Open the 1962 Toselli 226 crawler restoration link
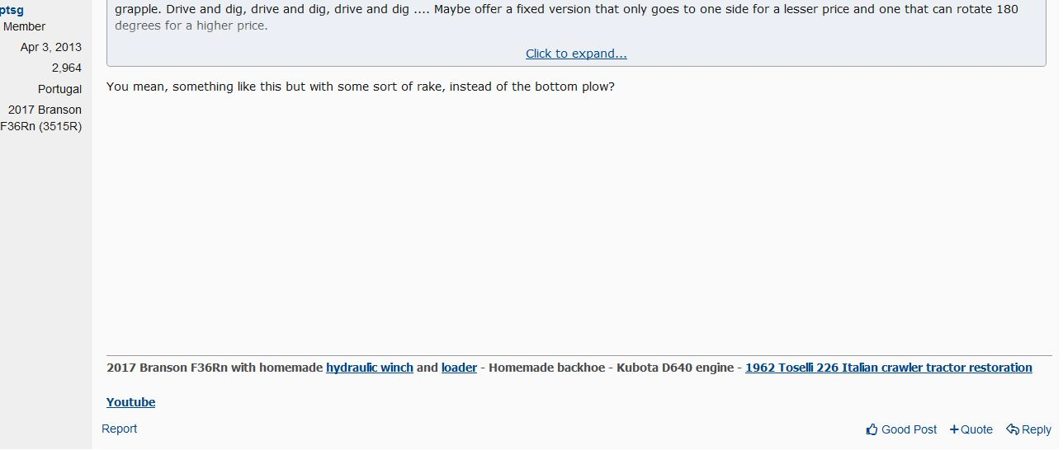Screen dimensions: 1063x450 (888, 368)
